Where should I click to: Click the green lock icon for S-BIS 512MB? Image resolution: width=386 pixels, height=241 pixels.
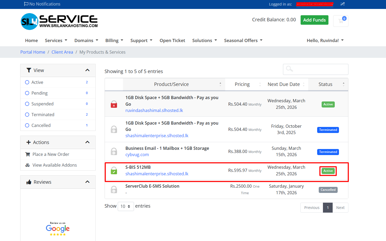click(x=114, y=171)
